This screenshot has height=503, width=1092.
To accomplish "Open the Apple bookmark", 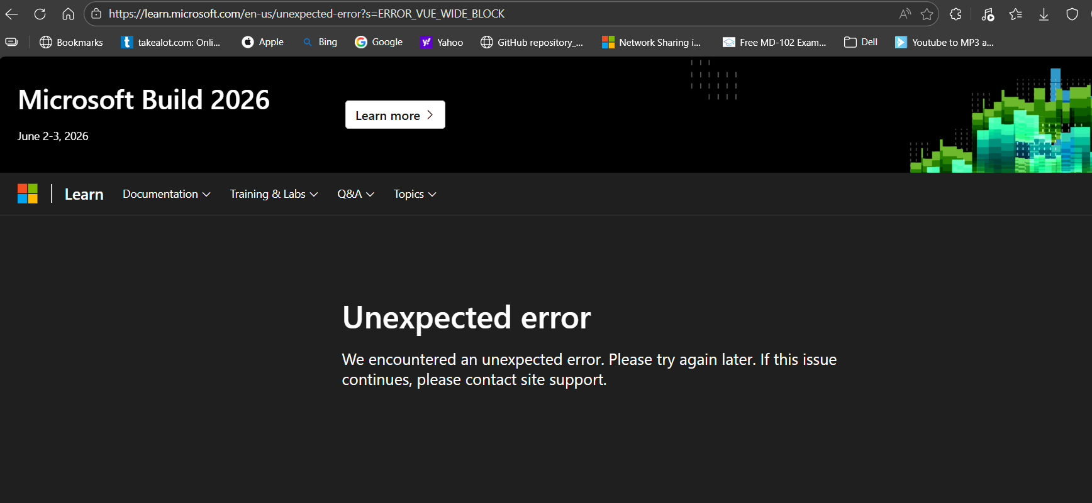I will (263, 42).
